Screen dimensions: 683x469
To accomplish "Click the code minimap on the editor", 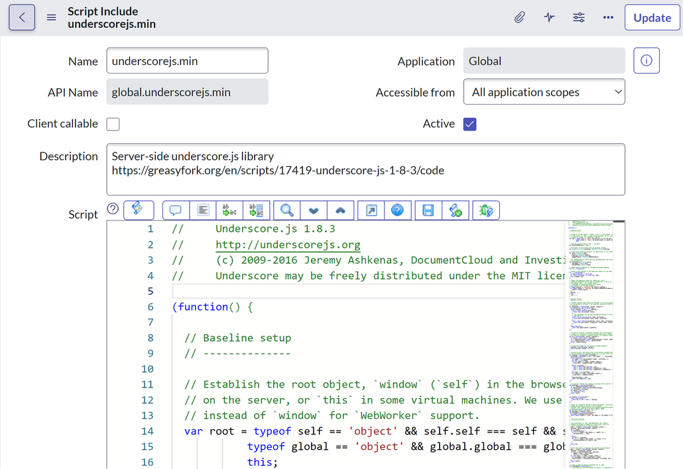I will tap(591, 344).
